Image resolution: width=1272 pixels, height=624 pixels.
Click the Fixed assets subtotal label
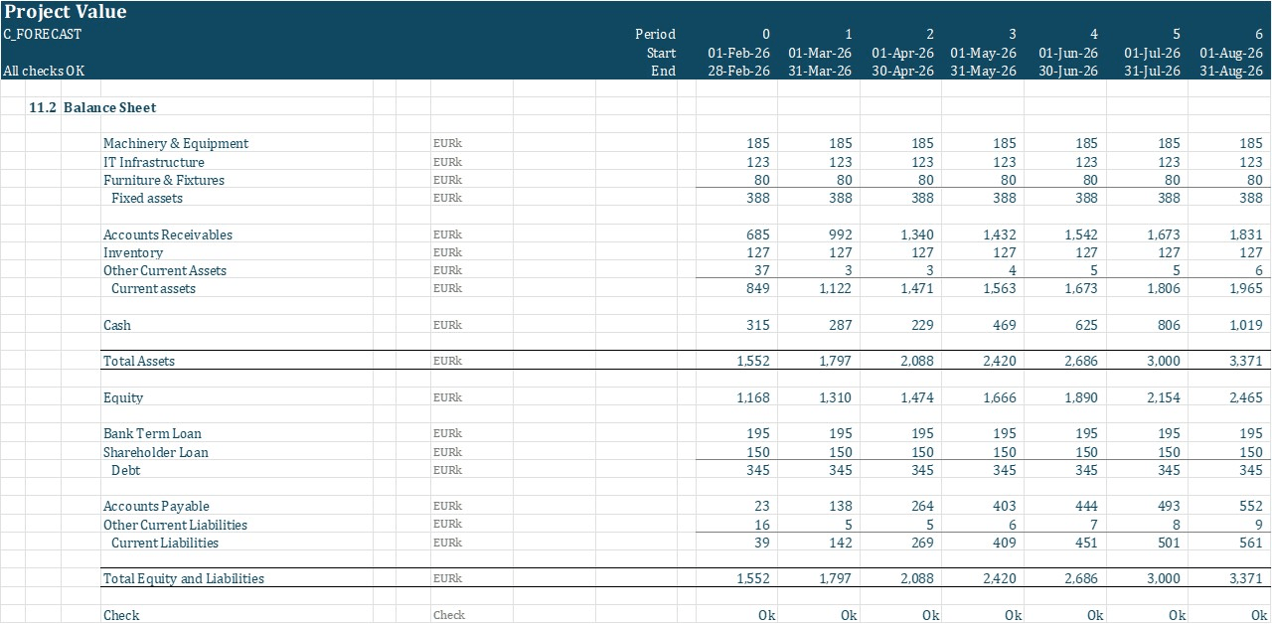coord(146,198)
